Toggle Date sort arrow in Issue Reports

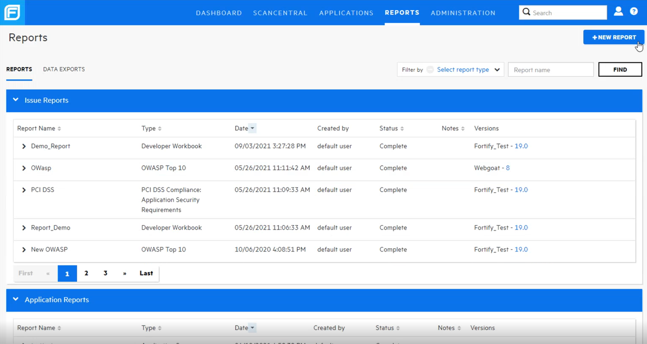(x=252, y=128)
